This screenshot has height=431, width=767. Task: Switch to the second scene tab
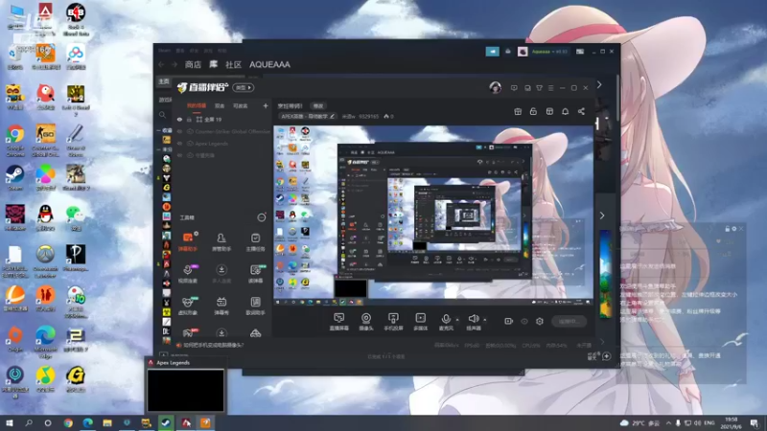tap(220, 105)
